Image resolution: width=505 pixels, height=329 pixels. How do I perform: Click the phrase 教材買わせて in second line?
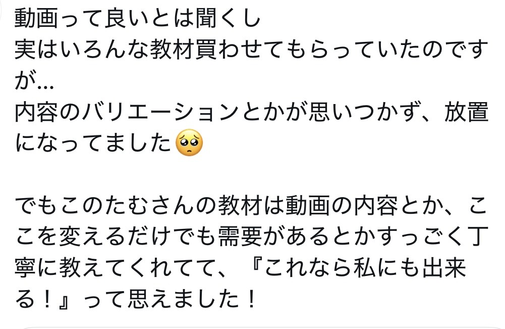pos(206,50)
